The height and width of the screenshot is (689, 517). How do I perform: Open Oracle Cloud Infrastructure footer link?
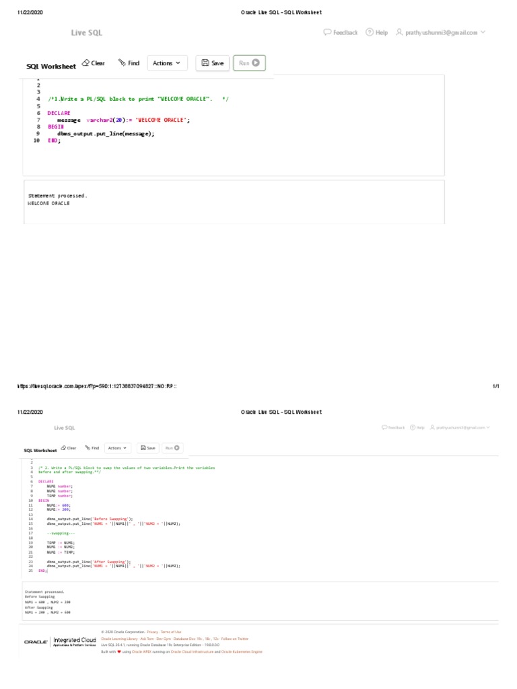[x=192, y=651]
